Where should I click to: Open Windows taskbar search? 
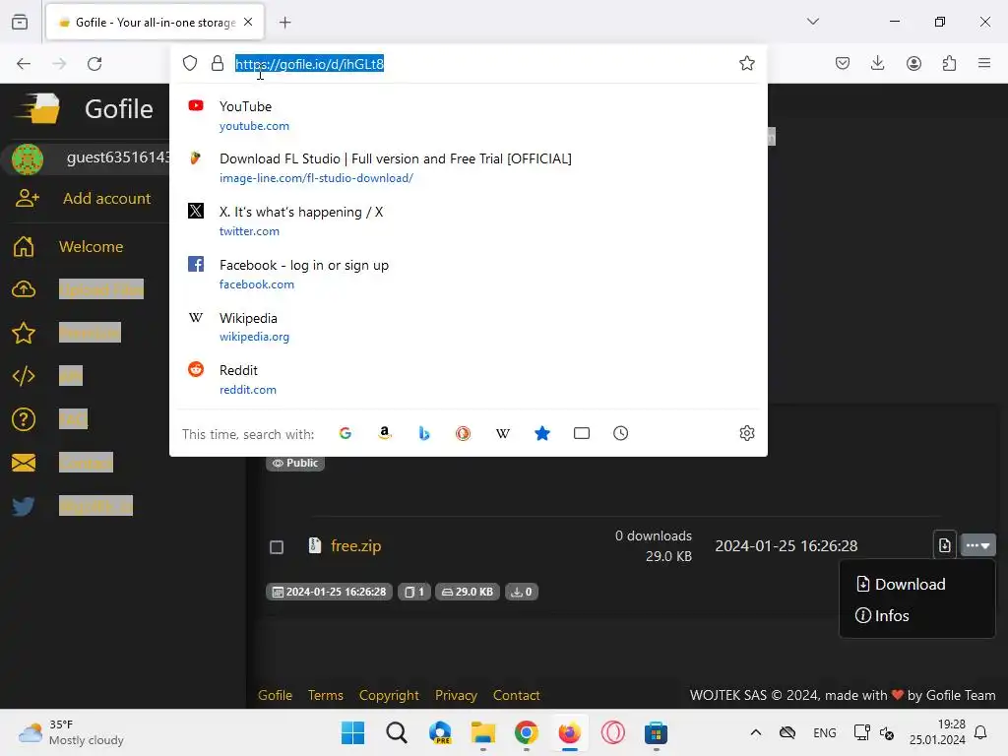tap(397, 732)
